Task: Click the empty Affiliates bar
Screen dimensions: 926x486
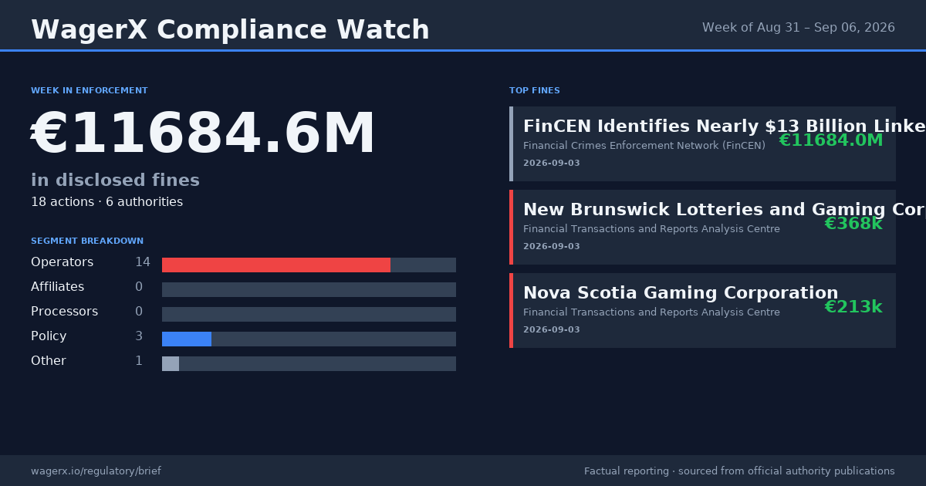Action: point(309,289)
